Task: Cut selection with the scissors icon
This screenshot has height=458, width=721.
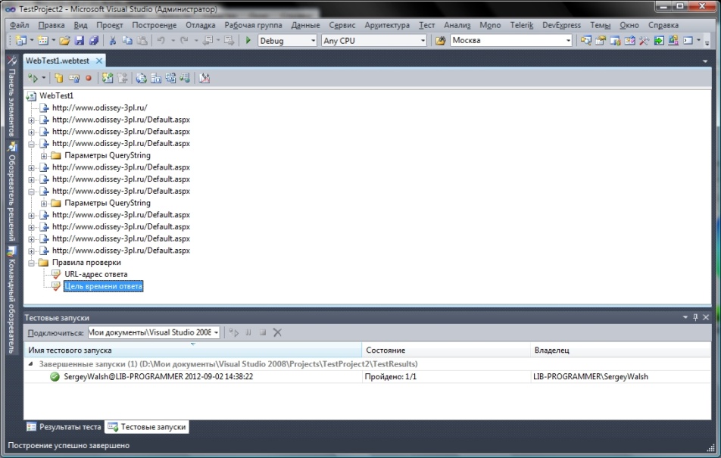Action: (112, 40)
